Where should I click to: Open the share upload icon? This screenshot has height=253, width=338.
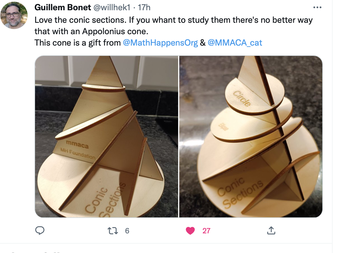pyautogui.click(x=271, y=230)
